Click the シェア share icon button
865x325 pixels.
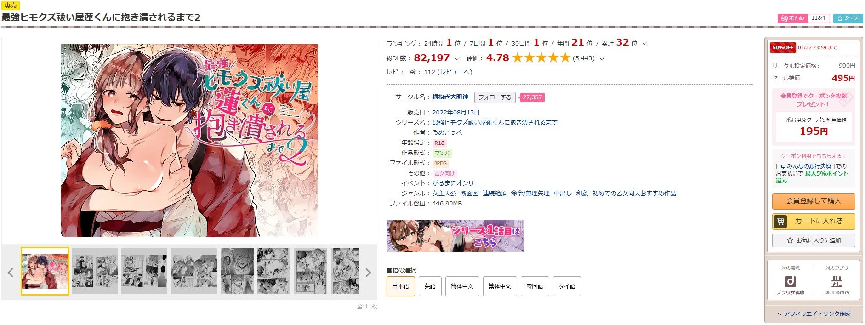[x=848, y=18]
